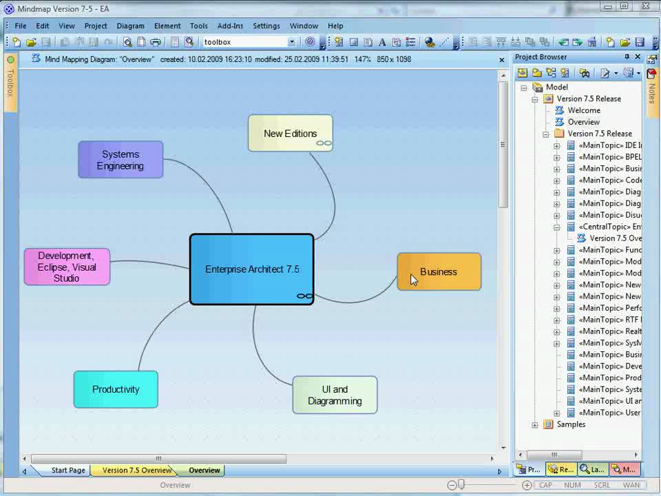Switch to the Start Page tab
Screen dimensions: 661x496
pyautogui.click(x=67, y=471)
